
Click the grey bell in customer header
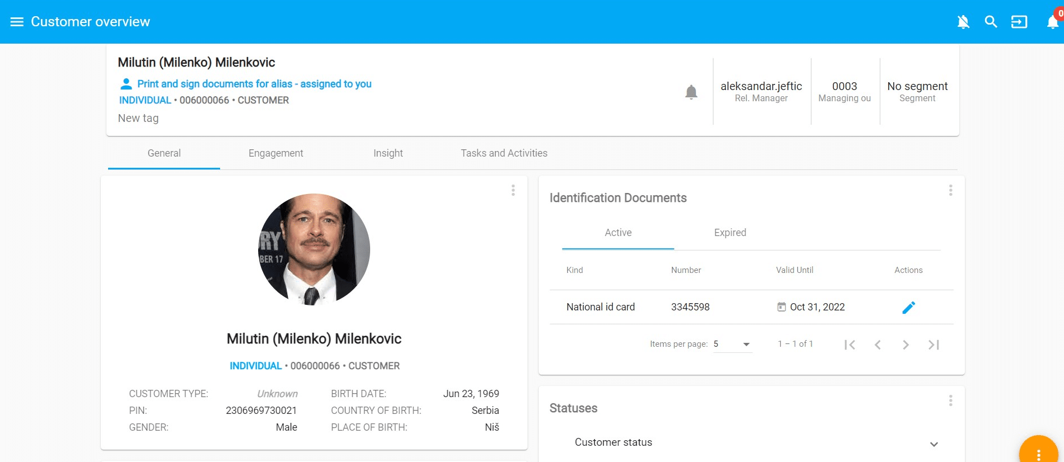click(x=692, y=92)
